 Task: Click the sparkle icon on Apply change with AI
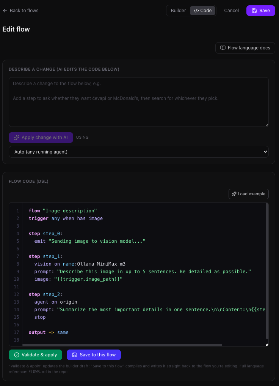pyautogui.click(x=16, y=138)
